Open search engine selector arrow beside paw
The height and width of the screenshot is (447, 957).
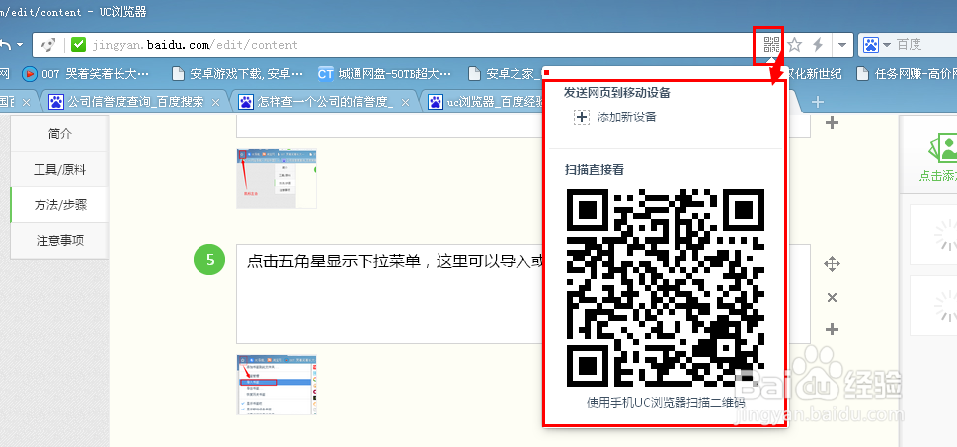coord(886,45)
